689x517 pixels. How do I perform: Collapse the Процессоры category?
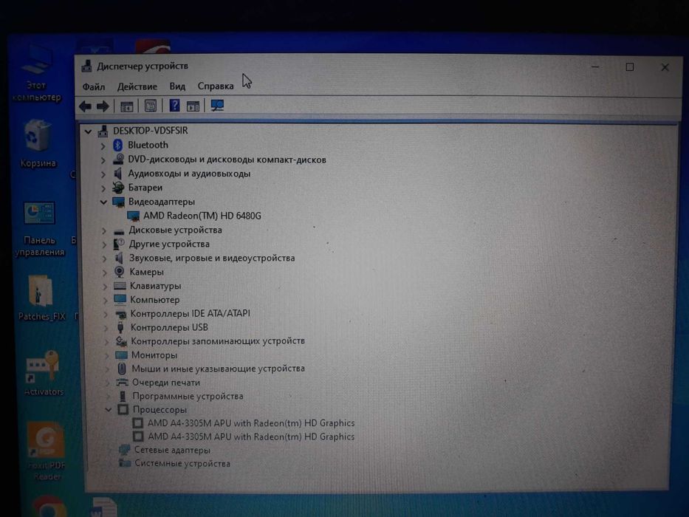108,410
